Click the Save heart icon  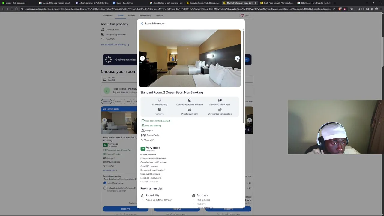pos(242,16)
